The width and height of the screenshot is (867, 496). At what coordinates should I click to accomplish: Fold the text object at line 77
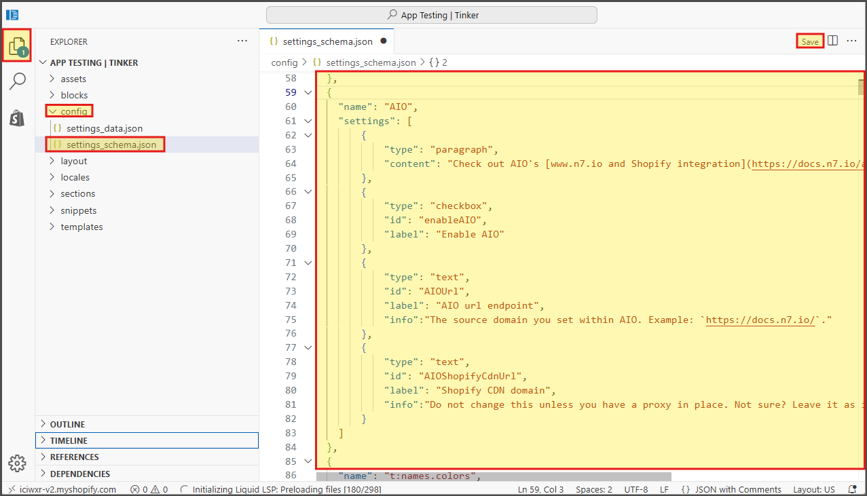308,347
